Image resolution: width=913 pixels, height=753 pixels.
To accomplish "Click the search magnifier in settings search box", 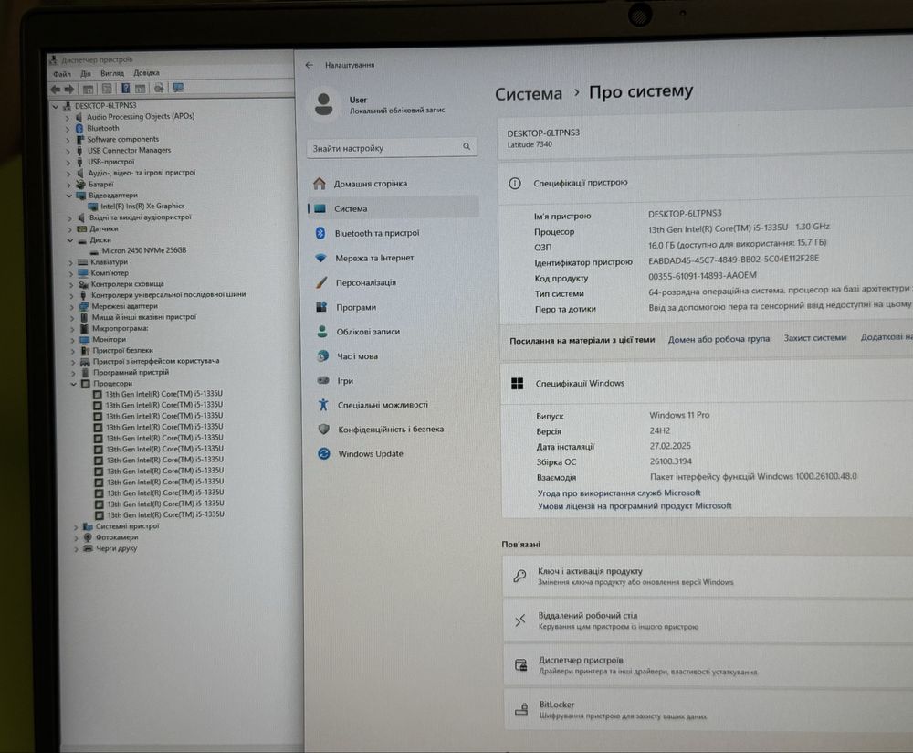I will pyautogui.click(x=467, y=146).
